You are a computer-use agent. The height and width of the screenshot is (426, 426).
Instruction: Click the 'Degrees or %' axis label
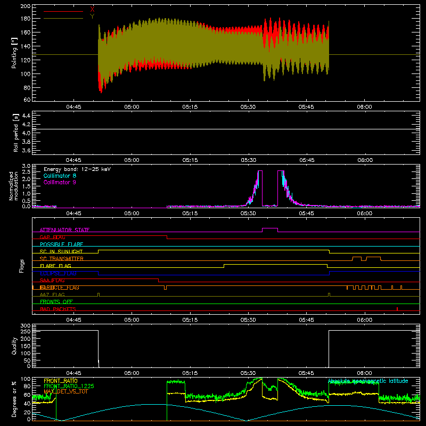point(14,399)
